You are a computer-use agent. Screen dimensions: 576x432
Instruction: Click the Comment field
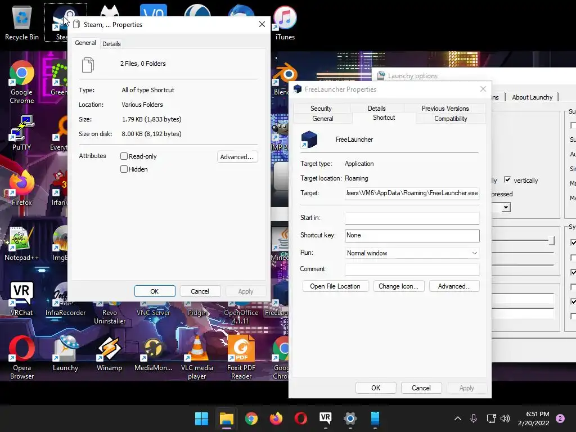click(x=412, y=269)
